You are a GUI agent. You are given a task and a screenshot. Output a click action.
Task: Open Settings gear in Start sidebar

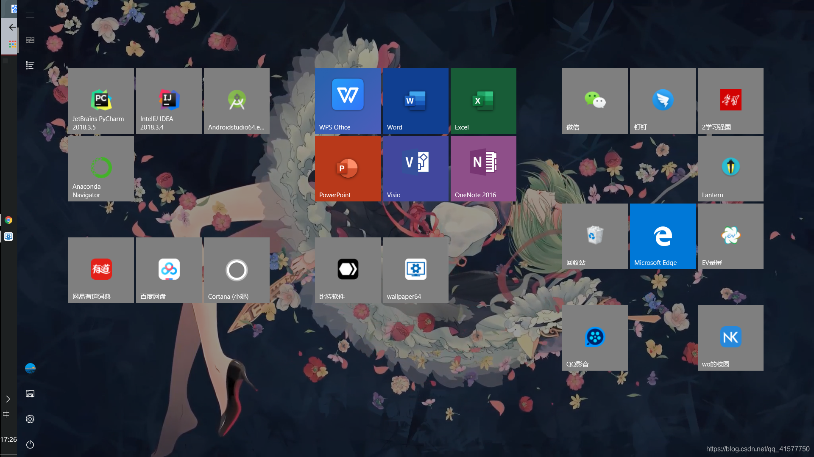(x=30, y=419)
